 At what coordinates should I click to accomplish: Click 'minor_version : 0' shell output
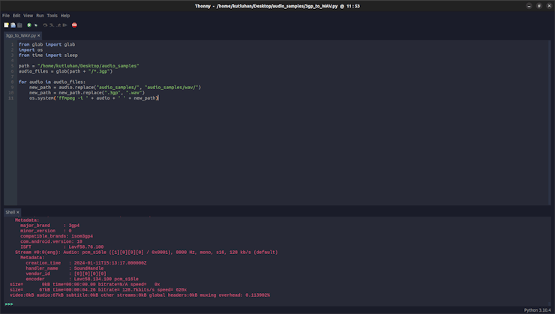point(46,231)
